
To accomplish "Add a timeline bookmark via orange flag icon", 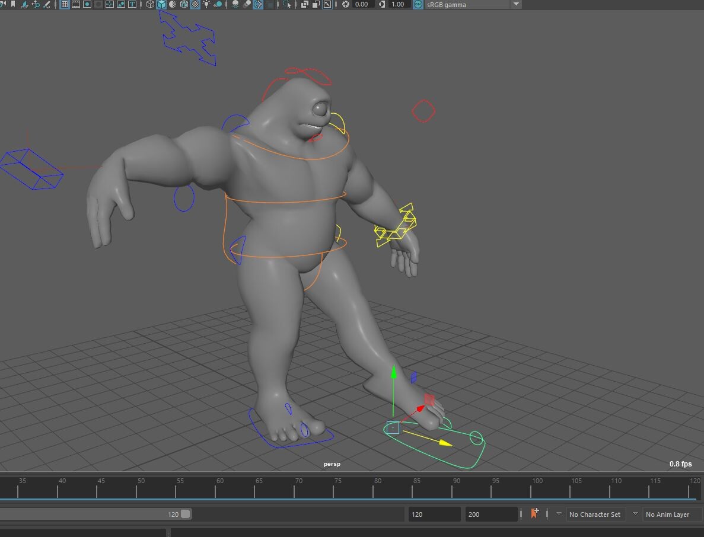I will click(x=533, y=513).
